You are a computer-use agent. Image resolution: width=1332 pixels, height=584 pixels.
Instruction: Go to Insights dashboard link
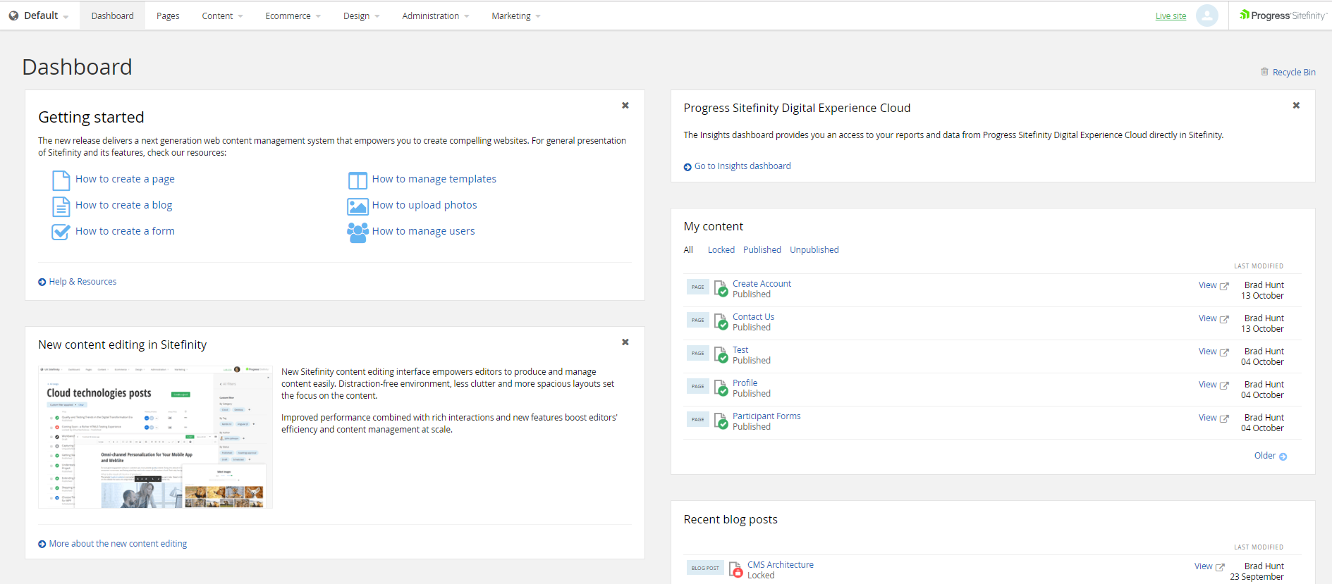(743, 166)
